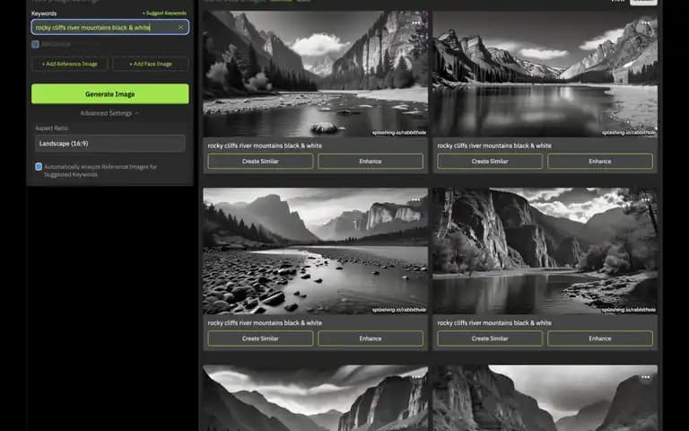Click the Generate Image button
Image resolution: width=689 pixels, height=431 pixels.
pyautogui.click(x=109, y=94)
